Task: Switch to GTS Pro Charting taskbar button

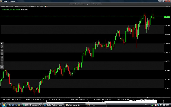Action: point(75,105)
